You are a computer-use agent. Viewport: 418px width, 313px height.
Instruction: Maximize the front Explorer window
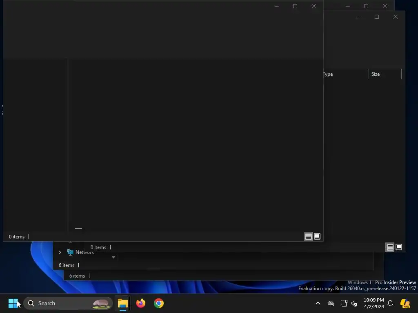pos(295,6)
